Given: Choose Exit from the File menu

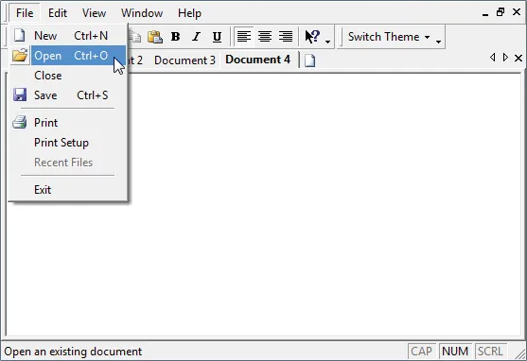Looking at the screenshot, I should pyautogui.click(x=68, y=190).
